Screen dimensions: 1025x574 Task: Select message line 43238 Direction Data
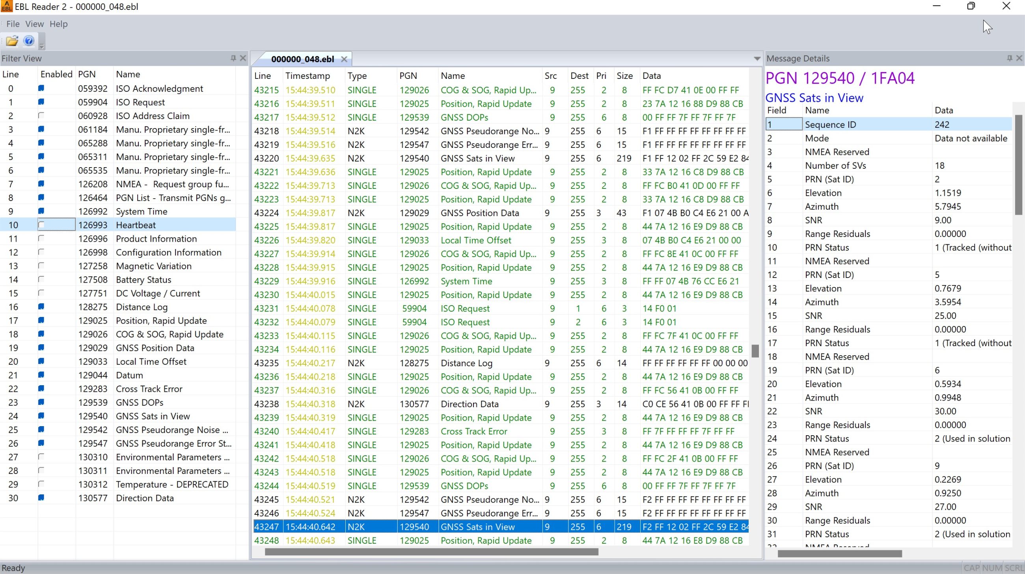pyautogui.click(x=501, y=404)
